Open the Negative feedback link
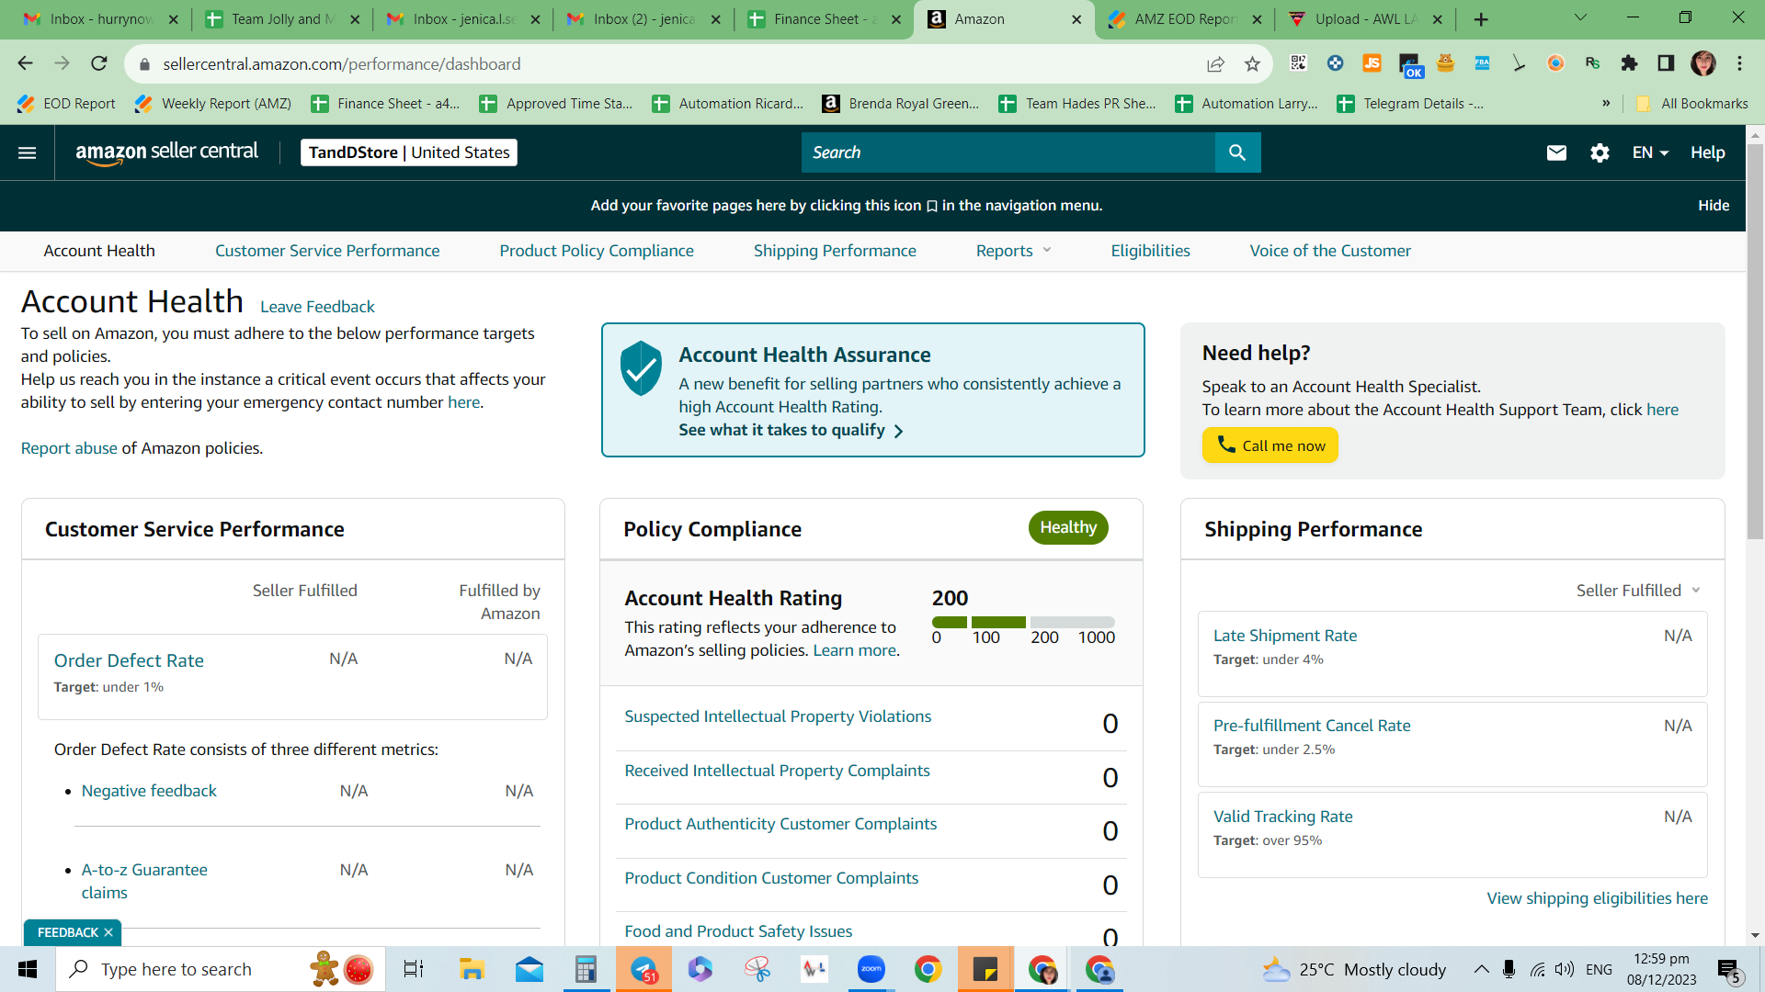The width and height of the screenshot is (1765, 992). point(149,791)
